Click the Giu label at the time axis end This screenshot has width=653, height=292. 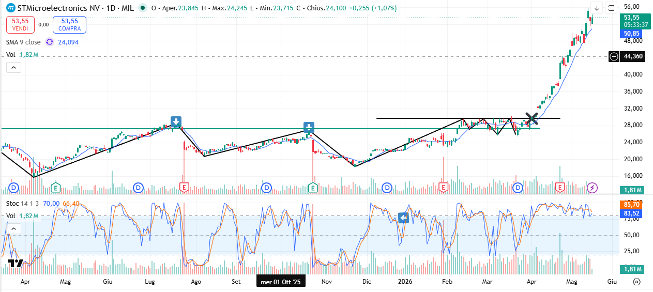click(612, 282)
